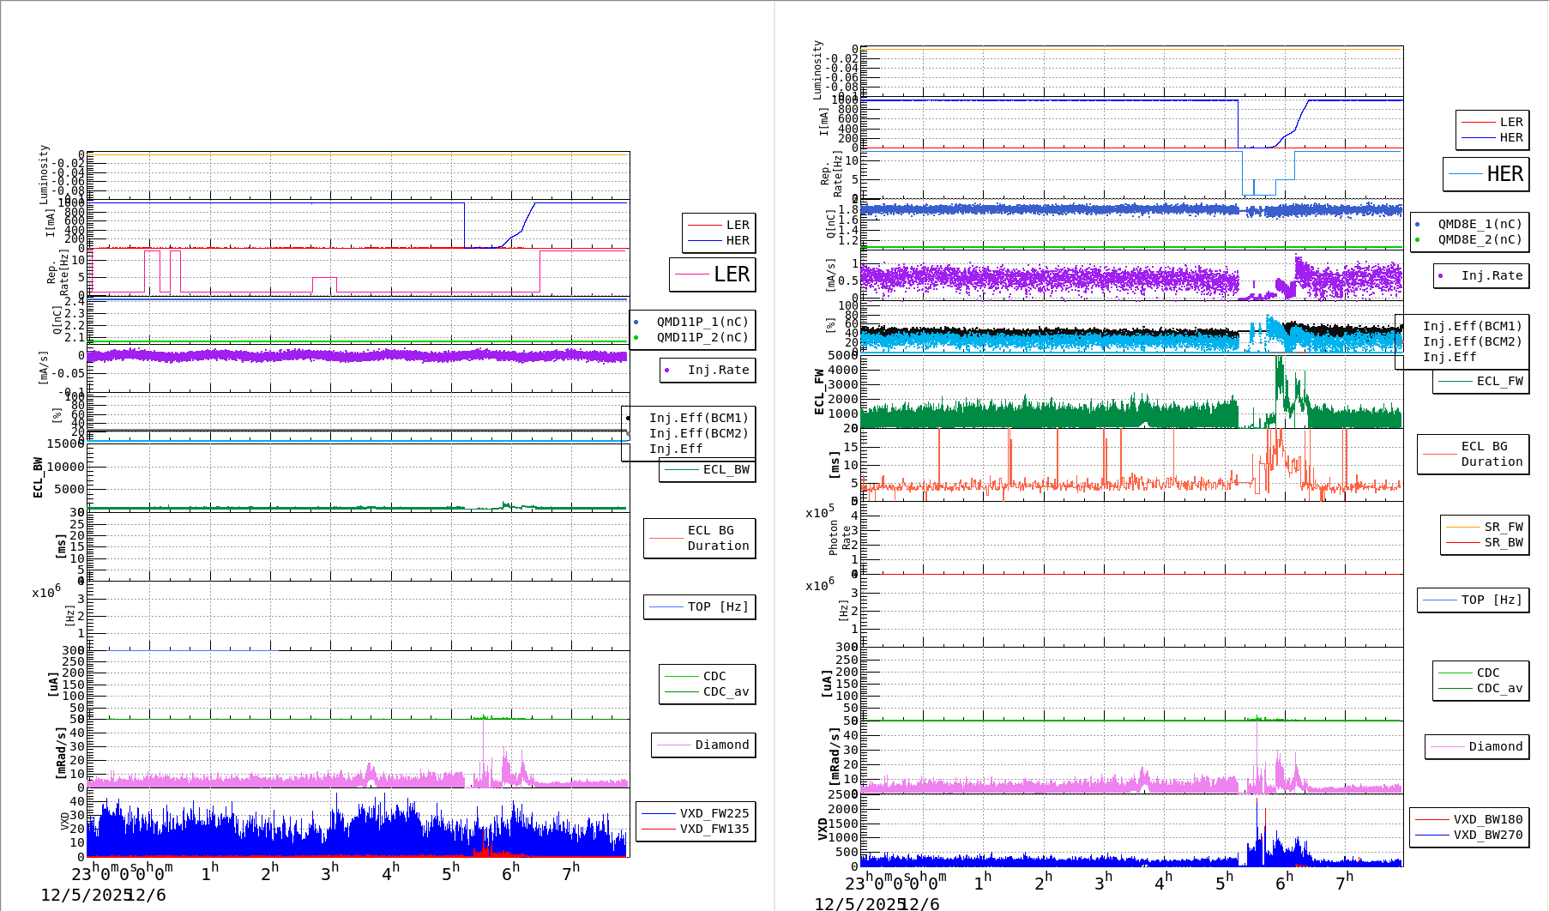Click the QMD11P_2(nC) legend text
This screenshot has width=1549, height=911.
[x=701, y=338]
